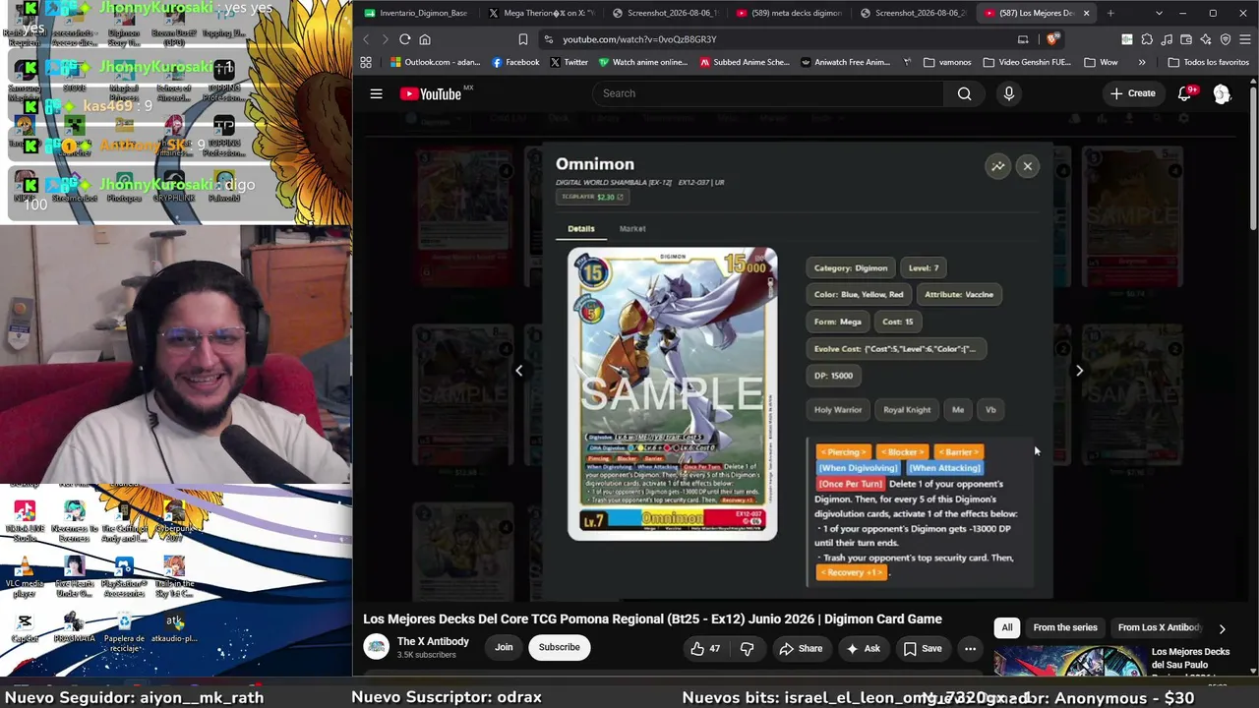Image resolution: width=1259 pixels, height=708 pixels.
Task: Open the bookmarks apps grid icon
Action: [366, 62]
